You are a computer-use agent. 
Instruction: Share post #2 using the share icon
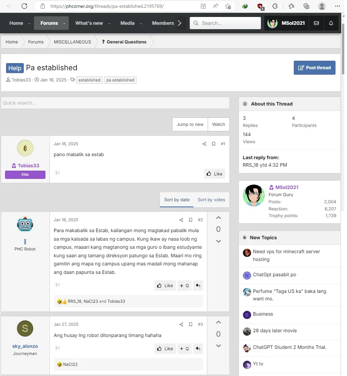click(181, 220)
